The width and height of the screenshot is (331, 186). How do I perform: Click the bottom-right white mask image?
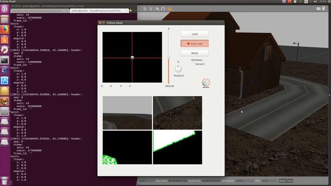(177, 147)
